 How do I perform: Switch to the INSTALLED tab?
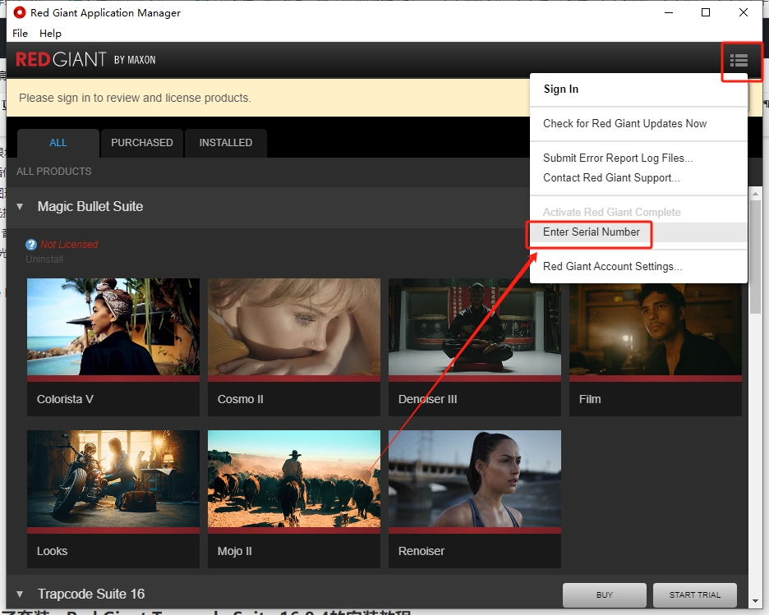[x=226, y=143]
